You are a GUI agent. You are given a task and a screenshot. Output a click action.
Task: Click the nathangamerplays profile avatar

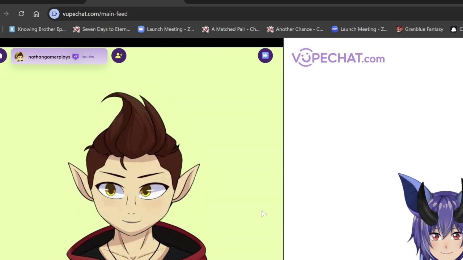click(x=20, y=57)
